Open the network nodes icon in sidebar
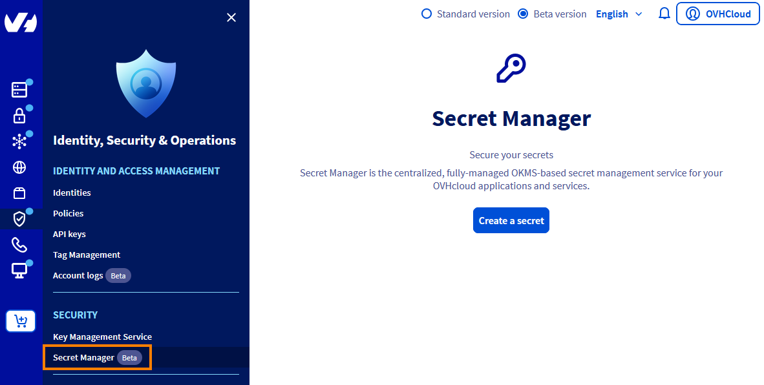 point(19,141)
